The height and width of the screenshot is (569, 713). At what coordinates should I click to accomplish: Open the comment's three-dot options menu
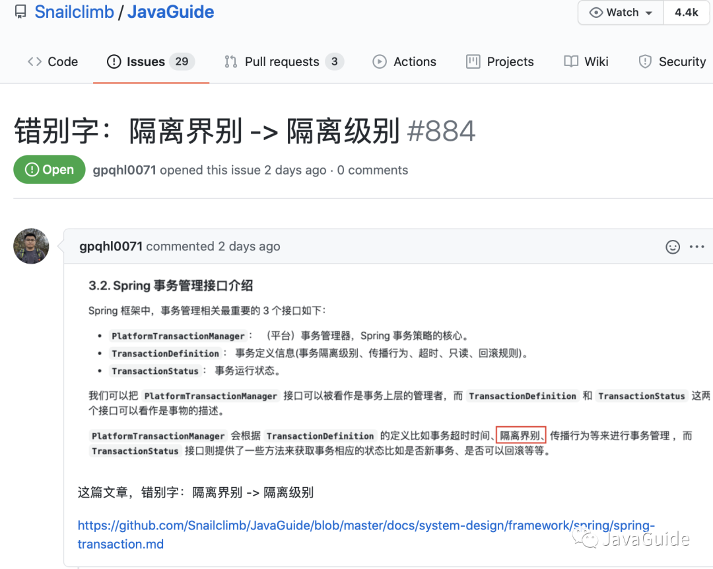(x=696, y=247)
